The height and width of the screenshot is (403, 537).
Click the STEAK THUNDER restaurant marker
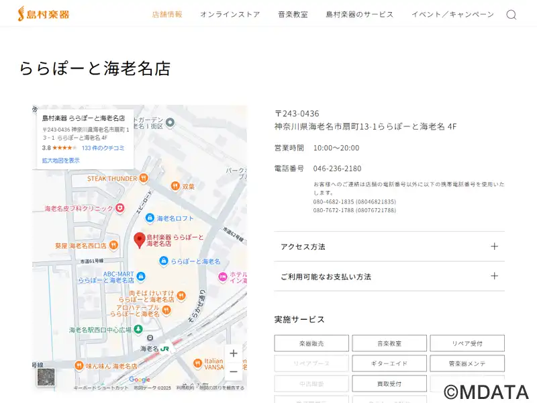tap(144, 178)
